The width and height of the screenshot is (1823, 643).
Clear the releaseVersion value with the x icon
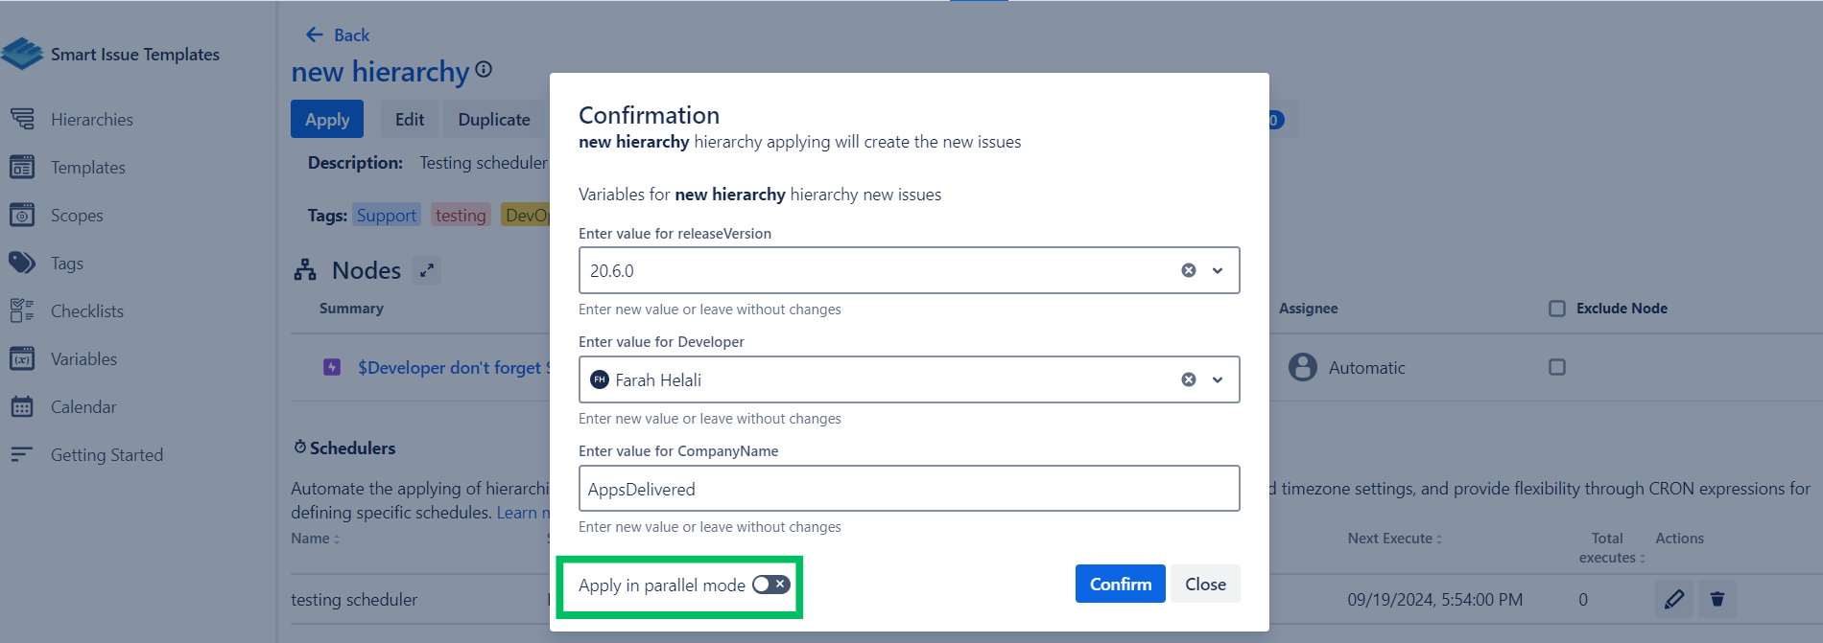(1188, 270)
